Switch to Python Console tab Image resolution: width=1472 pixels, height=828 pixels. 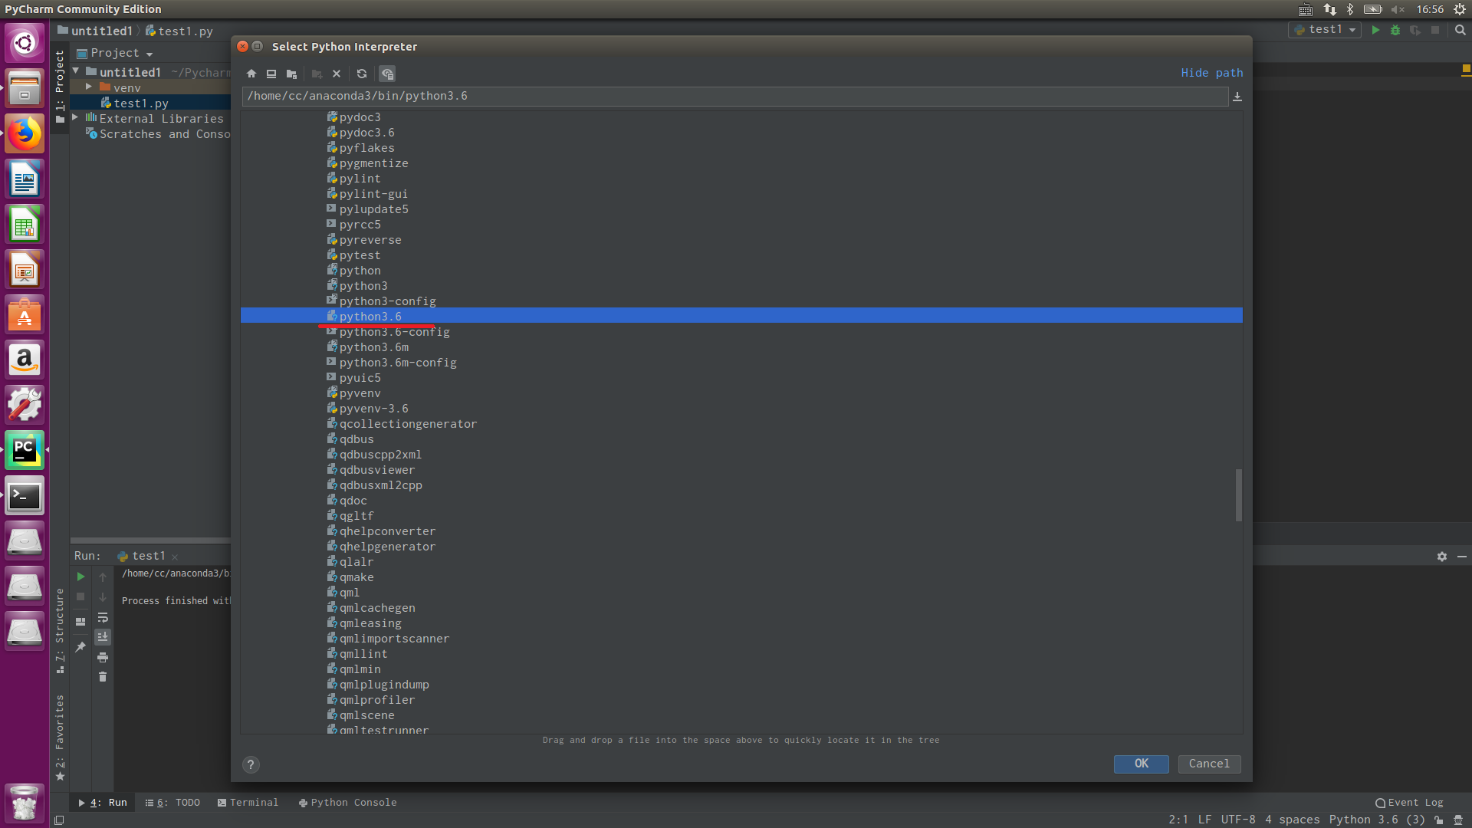347,803
